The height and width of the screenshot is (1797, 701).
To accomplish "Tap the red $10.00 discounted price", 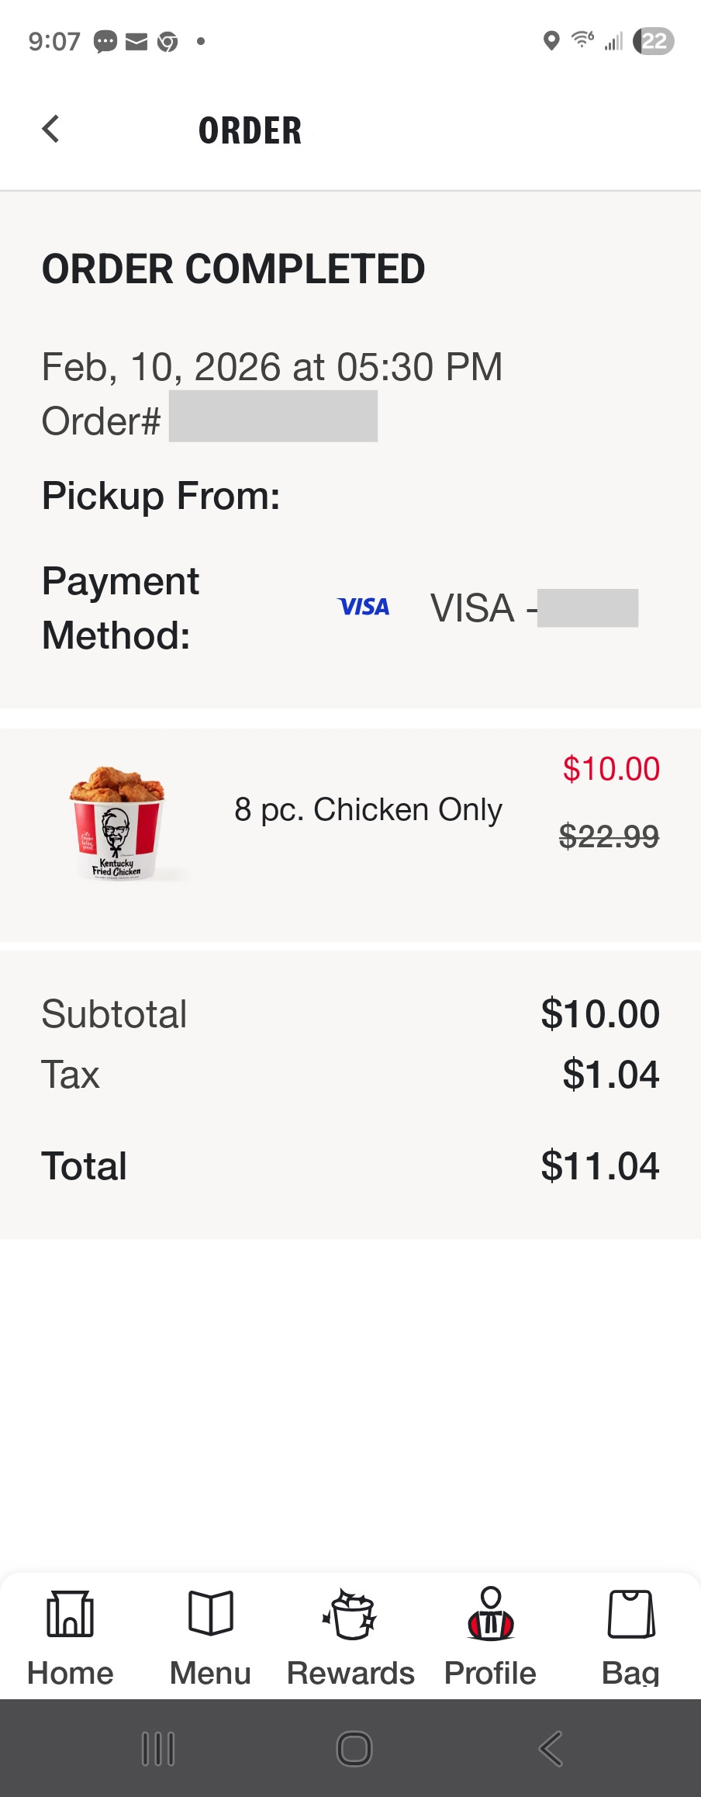I will pyautogui.click(x=611, y=769).
